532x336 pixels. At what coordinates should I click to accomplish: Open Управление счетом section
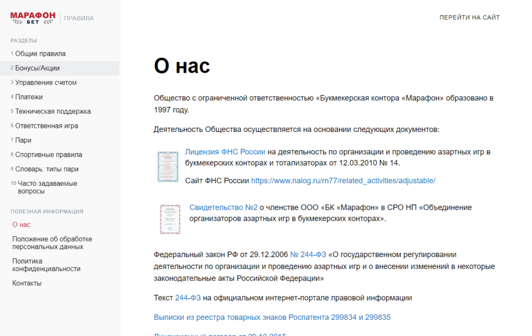46,83
